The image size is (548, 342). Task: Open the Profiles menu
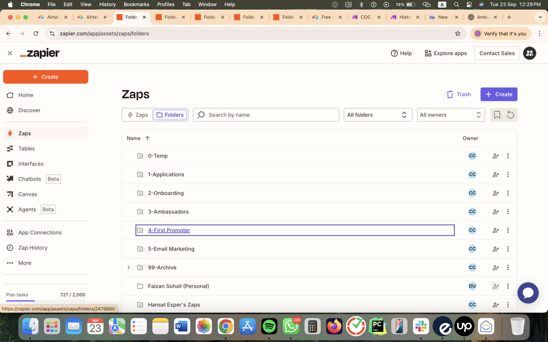(165, 4)
